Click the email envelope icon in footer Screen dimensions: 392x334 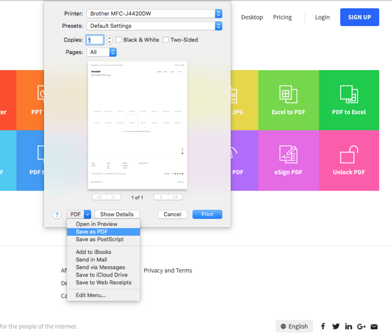pos(374,326)
